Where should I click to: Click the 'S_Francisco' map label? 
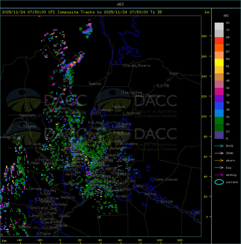point(104,110)
